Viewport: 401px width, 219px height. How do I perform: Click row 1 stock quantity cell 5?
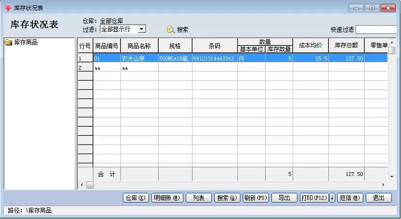[x=279, y=58]
